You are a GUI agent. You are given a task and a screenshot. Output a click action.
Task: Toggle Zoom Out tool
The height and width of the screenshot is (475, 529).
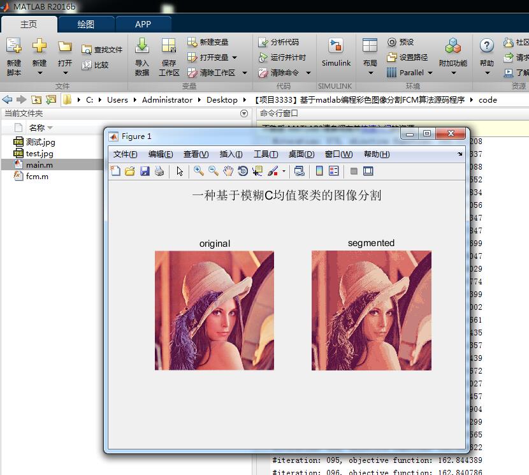(x=214, y=171)
